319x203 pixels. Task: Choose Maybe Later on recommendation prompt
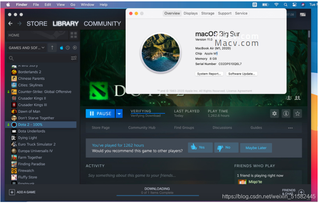tap(256, 148)
